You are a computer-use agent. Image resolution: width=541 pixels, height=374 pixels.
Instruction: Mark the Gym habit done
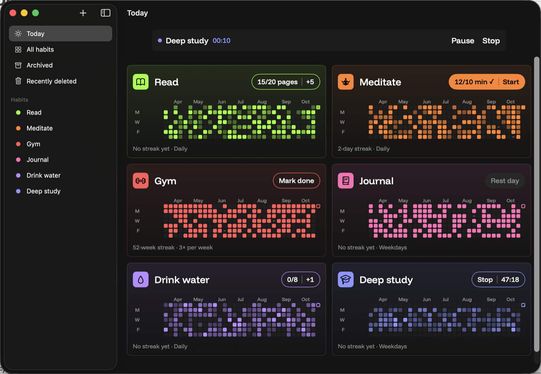[x=296, y=181]
